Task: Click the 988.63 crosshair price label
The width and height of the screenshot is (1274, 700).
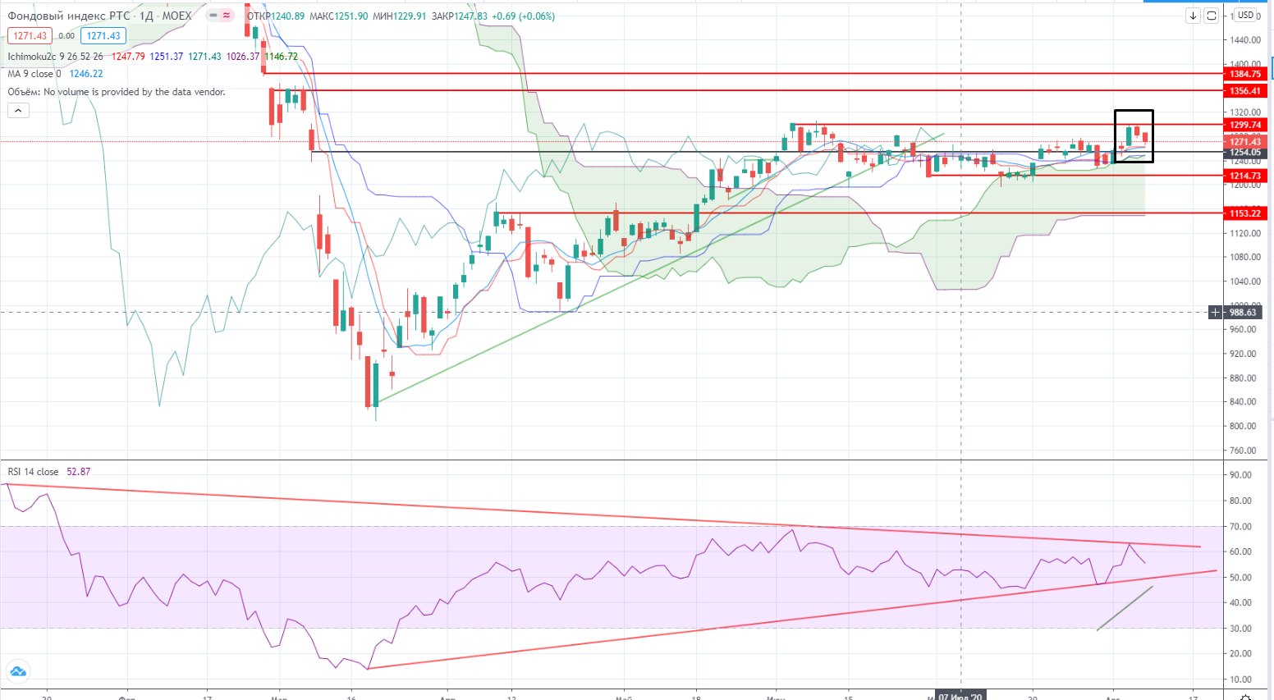Action: (1243, 313)
